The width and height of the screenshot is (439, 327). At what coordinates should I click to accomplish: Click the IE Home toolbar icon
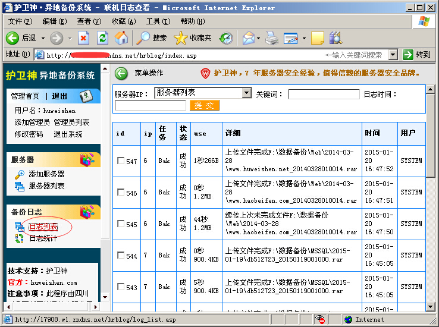click(121, 38)
